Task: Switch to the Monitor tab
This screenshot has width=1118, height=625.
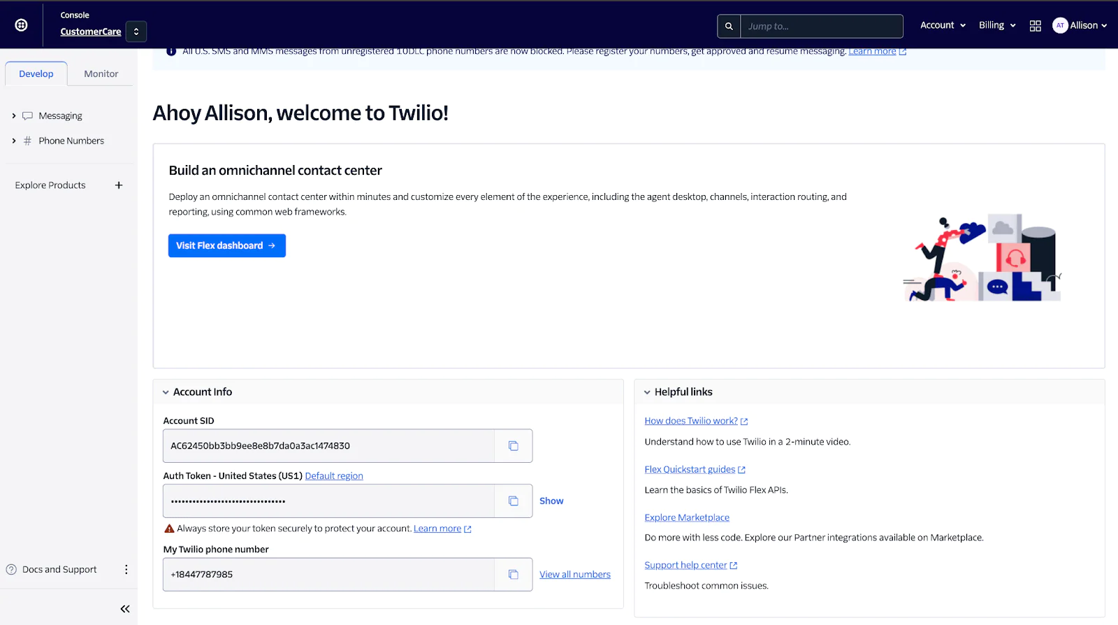Action: (x=101, y=73)
